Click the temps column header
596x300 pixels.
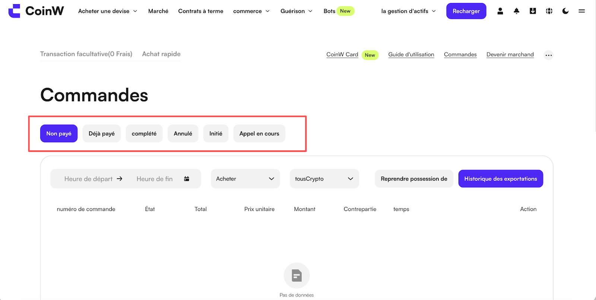click(x=401, y=209)
